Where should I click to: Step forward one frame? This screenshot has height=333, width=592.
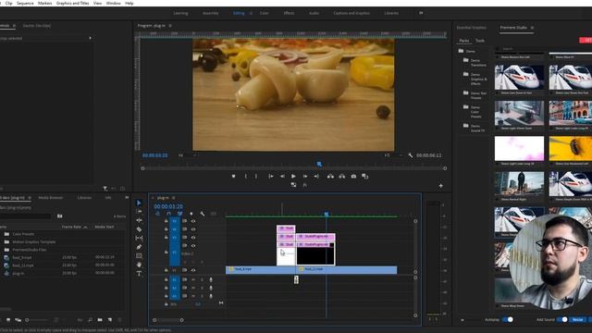(x=305, y=177)
